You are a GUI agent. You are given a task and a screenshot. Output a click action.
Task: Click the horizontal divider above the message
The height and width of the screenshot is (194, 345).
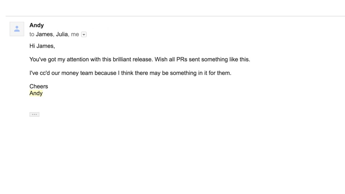[x=175, y=16]
